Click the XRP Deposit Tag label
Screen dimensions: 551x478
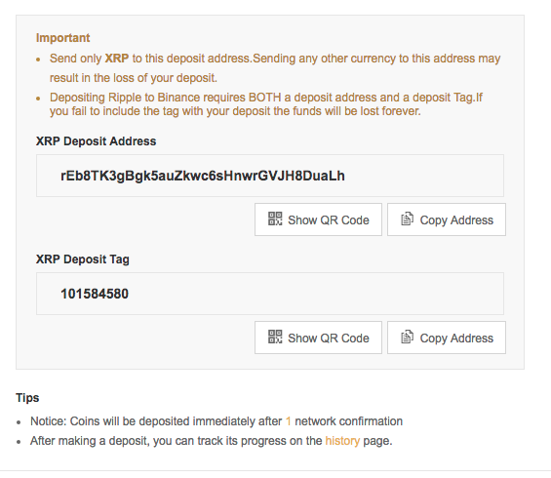[83, 259]
